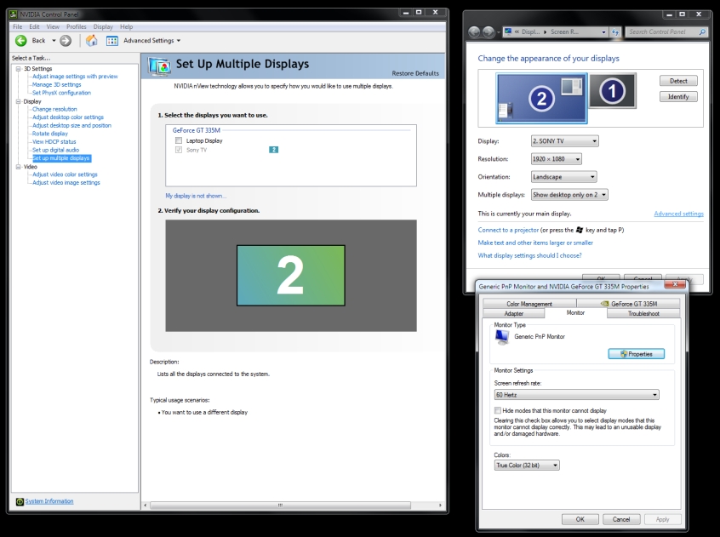
Task: Select Rotate display tree item
Action: (49, 134)
